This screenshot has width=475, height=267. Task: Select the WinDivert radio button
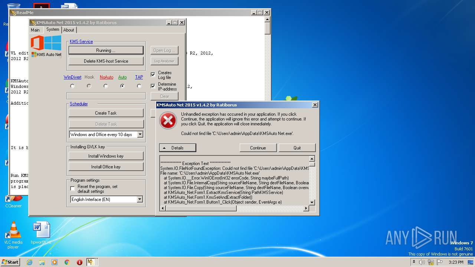(72, 86)
